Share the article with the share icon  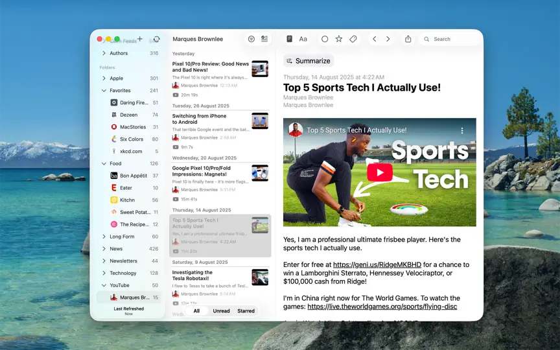[408, 39]
